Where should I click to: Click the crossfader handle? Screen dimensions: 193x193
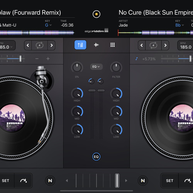point(117,181)
